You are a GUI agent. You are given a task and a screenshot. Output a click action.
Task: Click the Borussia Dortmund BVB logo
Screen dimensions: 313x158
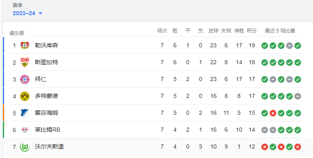pyautogui.click(x=25, y=96)
